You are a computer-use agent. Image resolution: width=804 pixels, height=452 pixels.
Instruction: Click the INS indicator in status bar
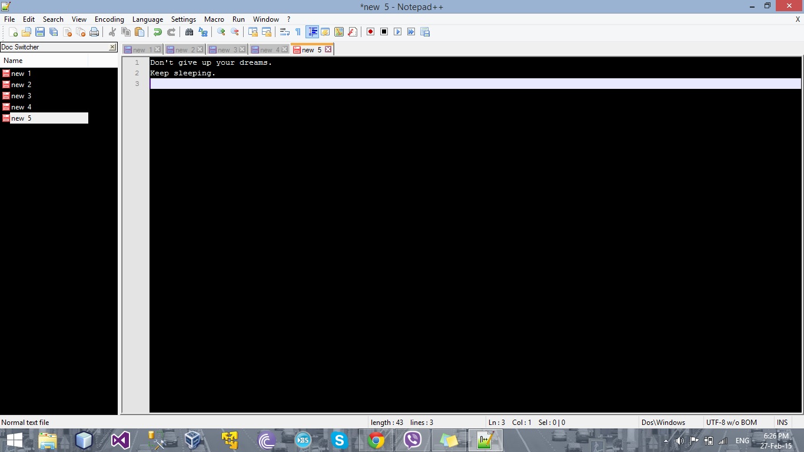pyautogui.click(x=782, y=423)
